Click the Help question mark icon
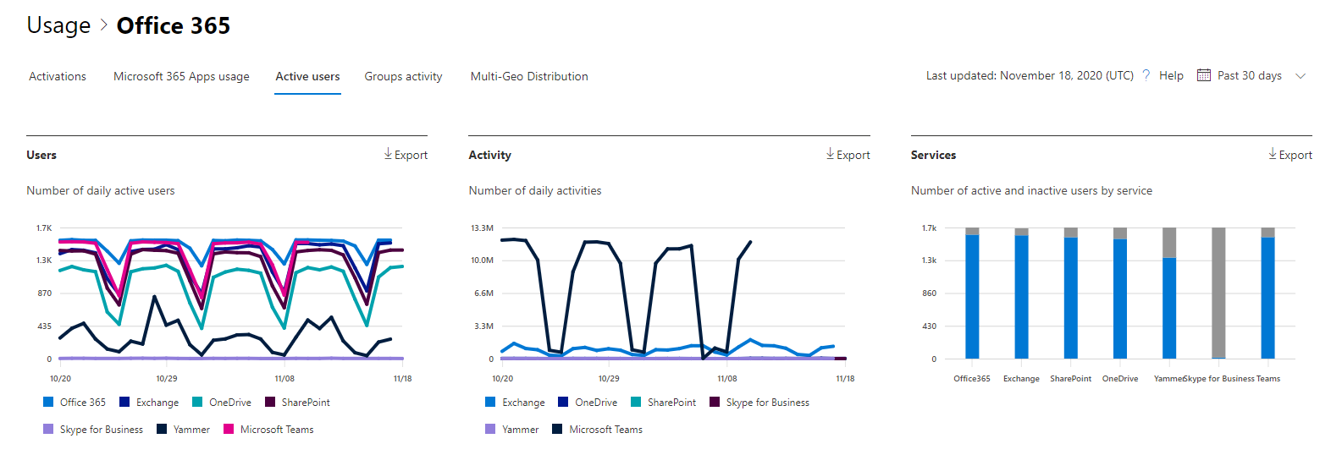This screenshot has height=455, width=1342. [1146, 75]
